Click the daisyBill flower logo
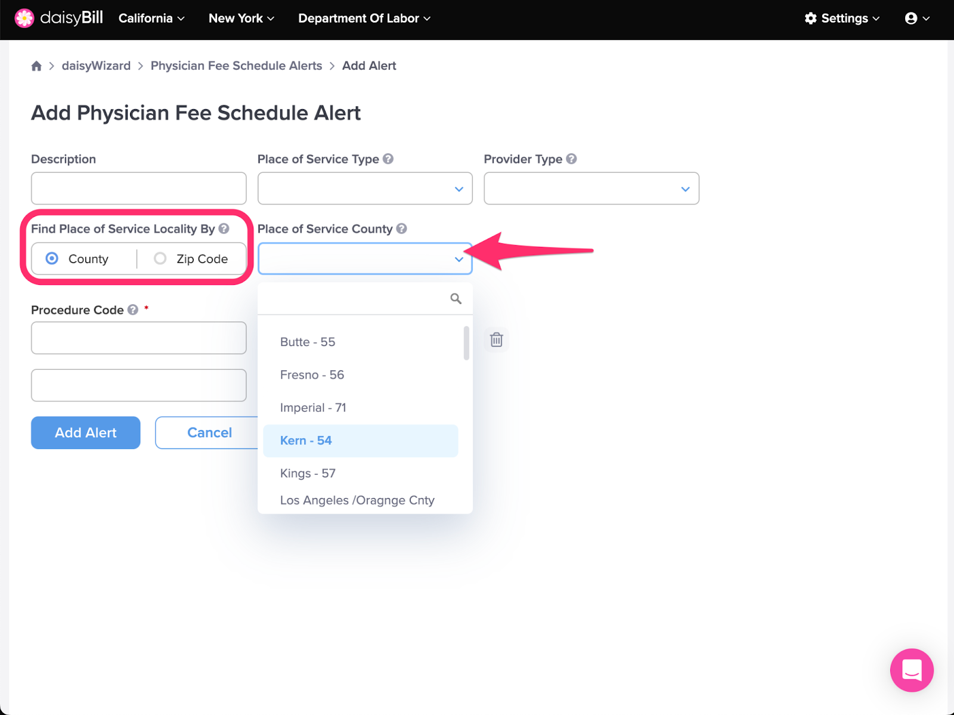 pos(24,18)
